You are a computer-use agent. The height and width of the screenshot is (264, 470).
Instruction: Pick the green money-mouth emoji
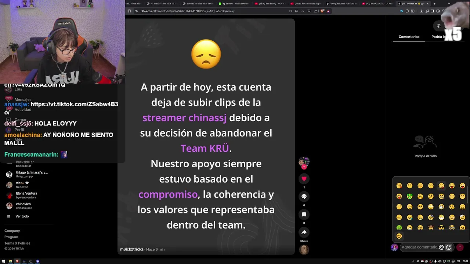tap(410, 197)
